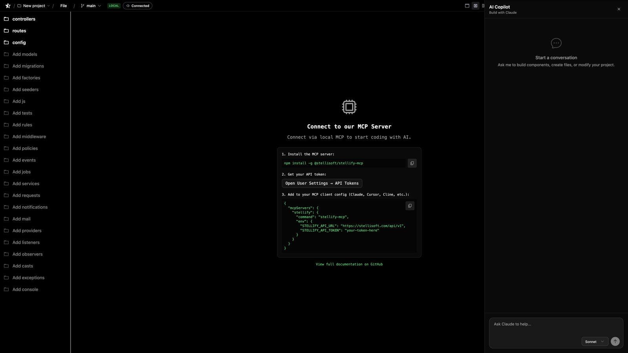Select the controllers folder in the sidebar
Viewport: 628px width, 353px height.
(24, 19)
